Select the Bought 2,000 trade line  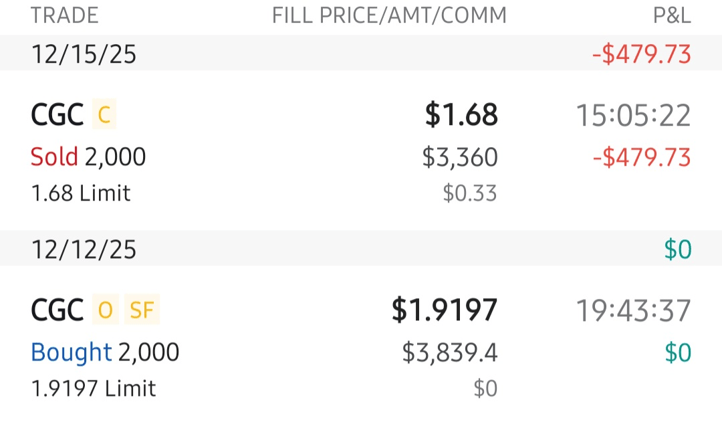coord(105,352)
